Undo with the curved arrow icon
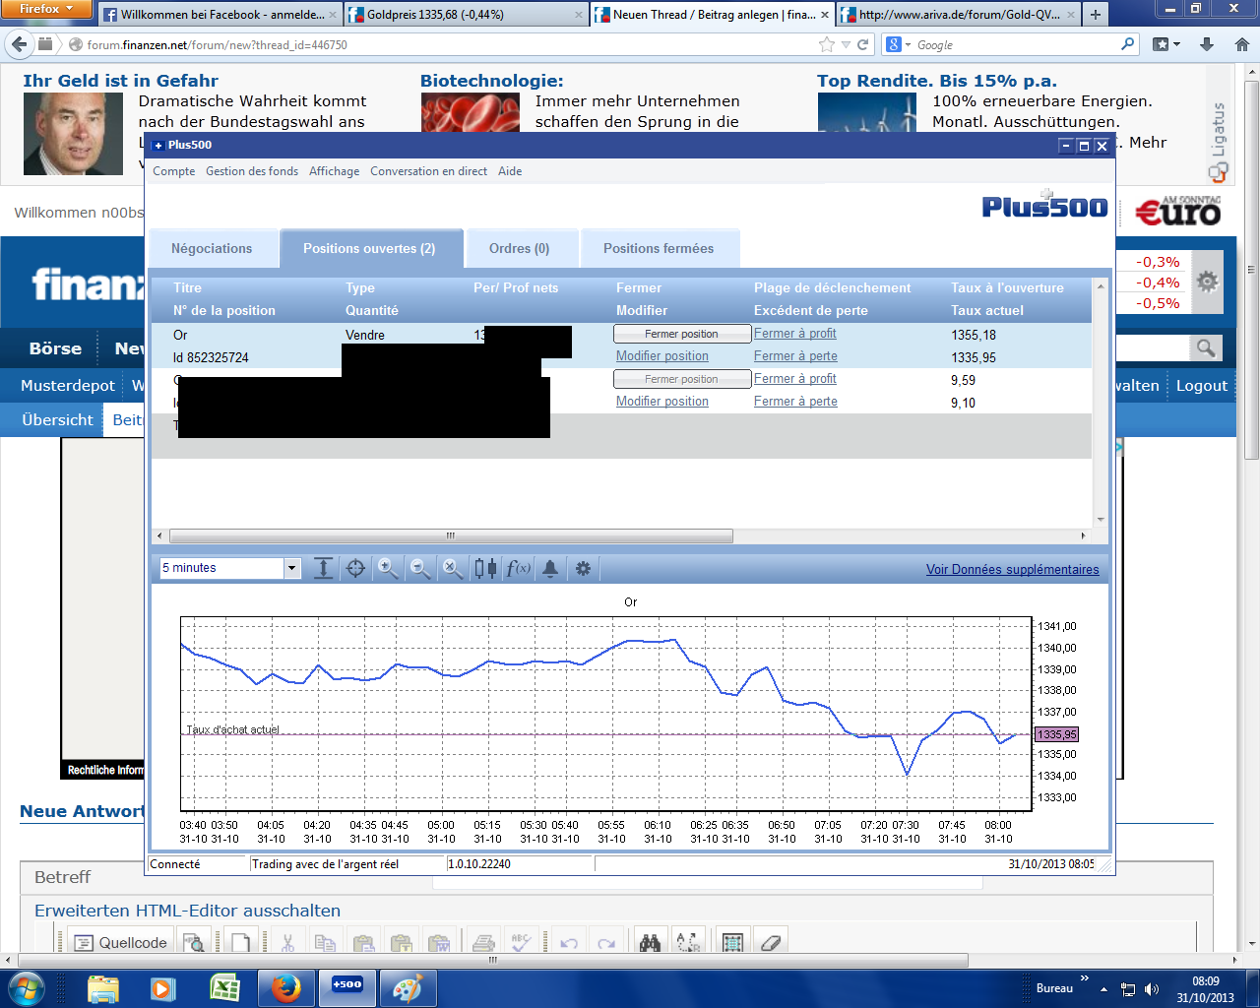Viewport: 1260px width, 1008px height. 567,940
